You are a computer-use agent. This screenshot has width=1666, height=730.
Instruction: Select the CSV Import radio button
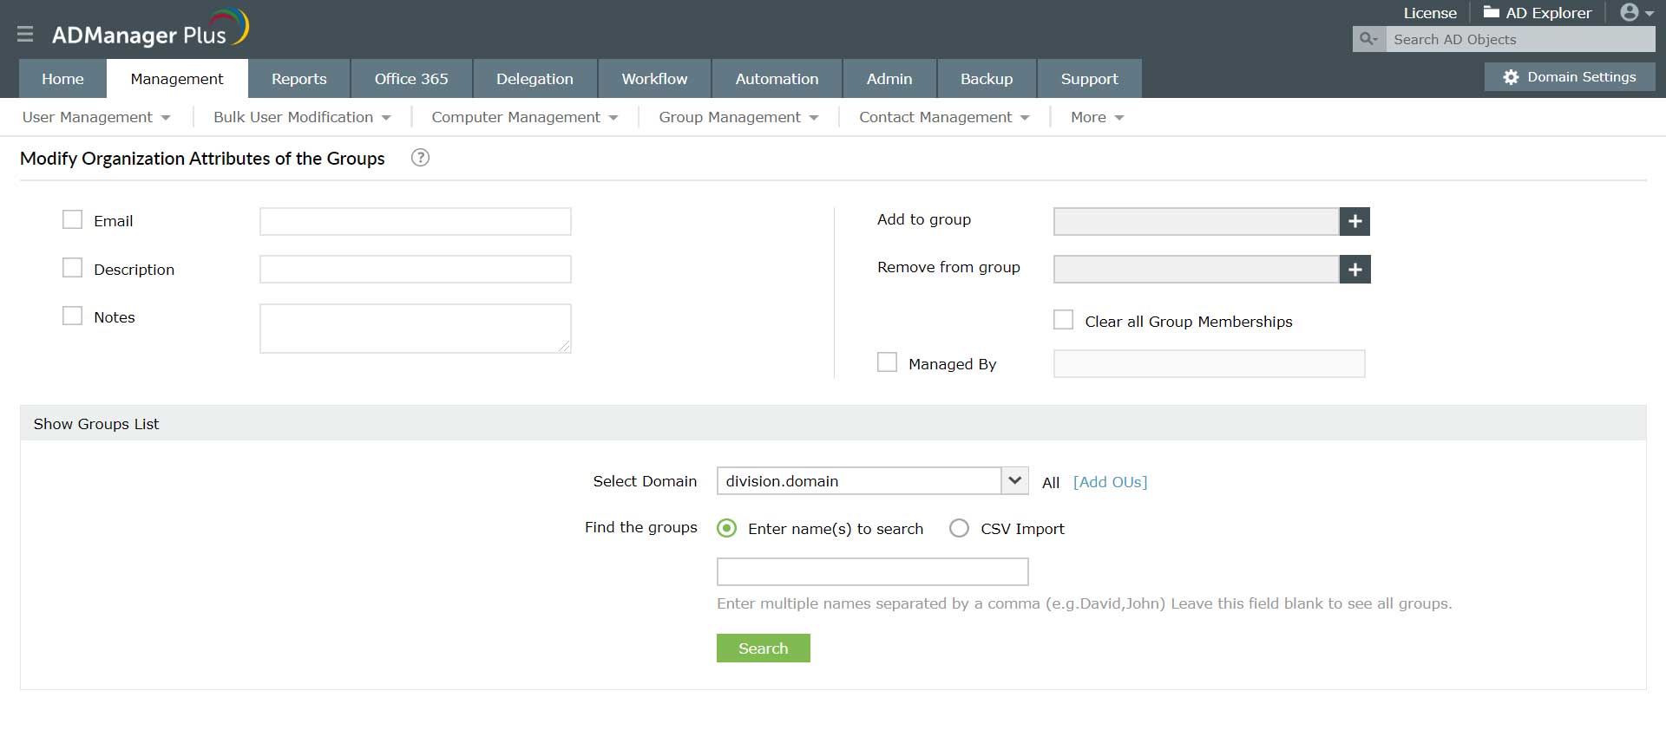(x=959, y=528)
